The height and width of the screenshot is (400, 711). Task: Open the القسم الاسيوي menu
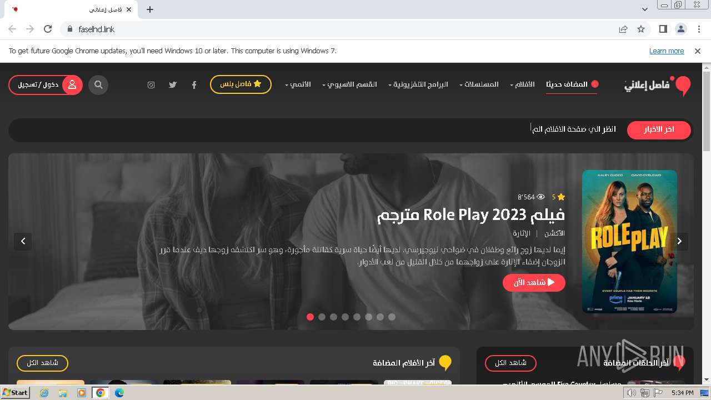click(x=350, y=84)
